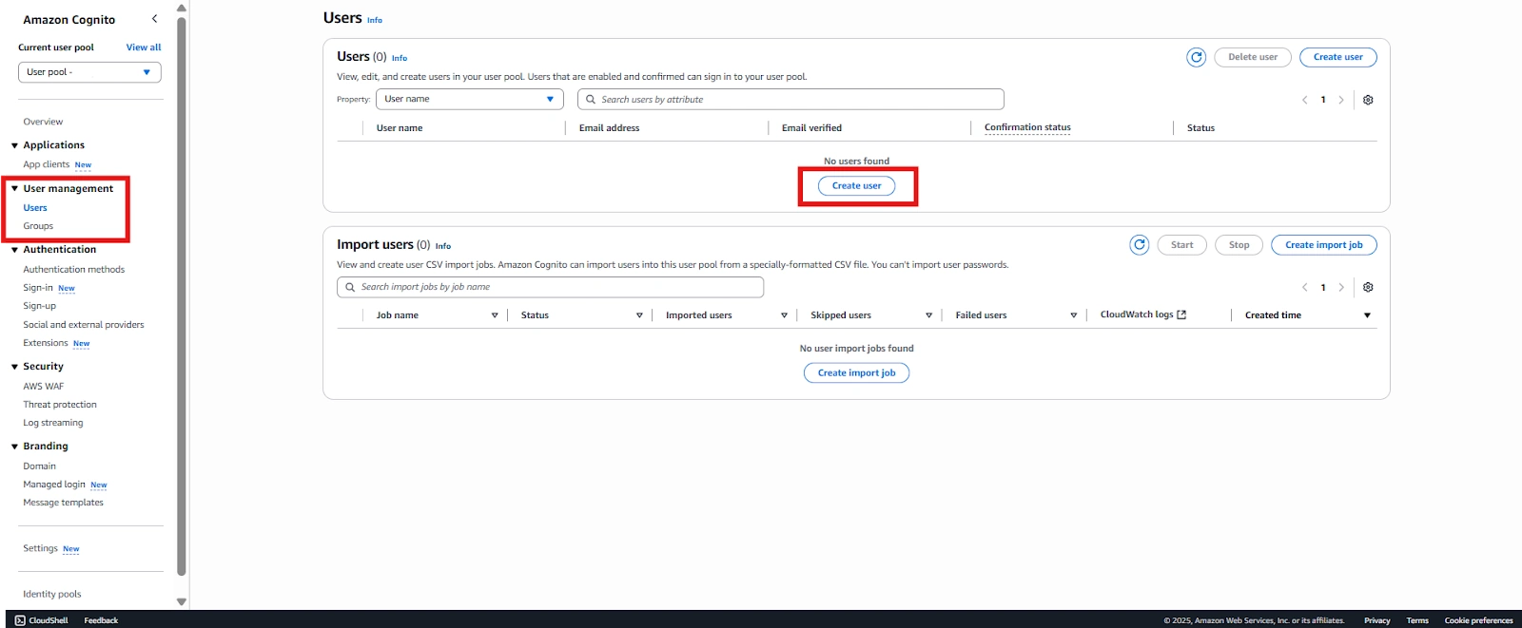Open Users table preferences gear
1522x628 pixels.
pyautogui.click(x=1368, y=100)
